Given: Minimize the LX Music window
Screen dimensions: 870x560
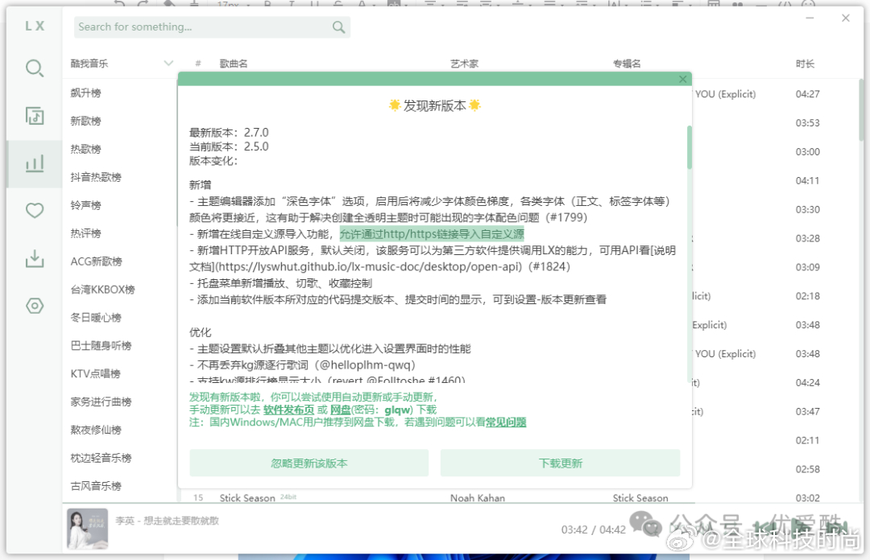Looking at the screenshot, I should [810, 19].
